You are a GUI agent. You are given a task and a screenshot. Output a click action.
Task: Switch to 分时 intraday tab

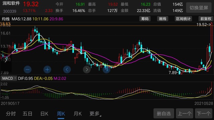11,114
